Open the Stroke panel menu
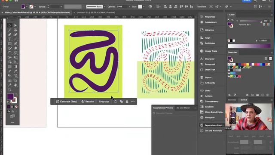Screen dimensions: 275x155 point(272,100)
